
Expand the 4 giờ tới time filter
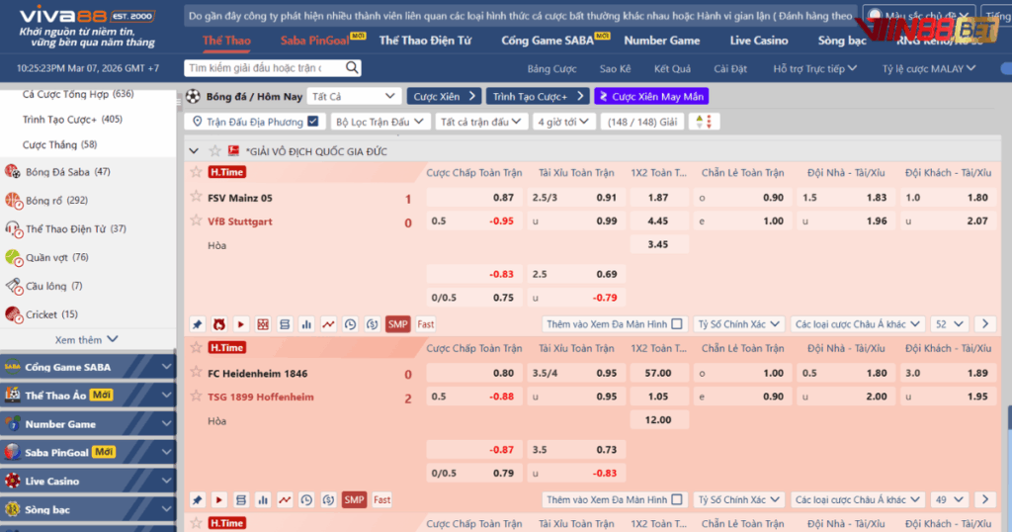coord(563,122)
